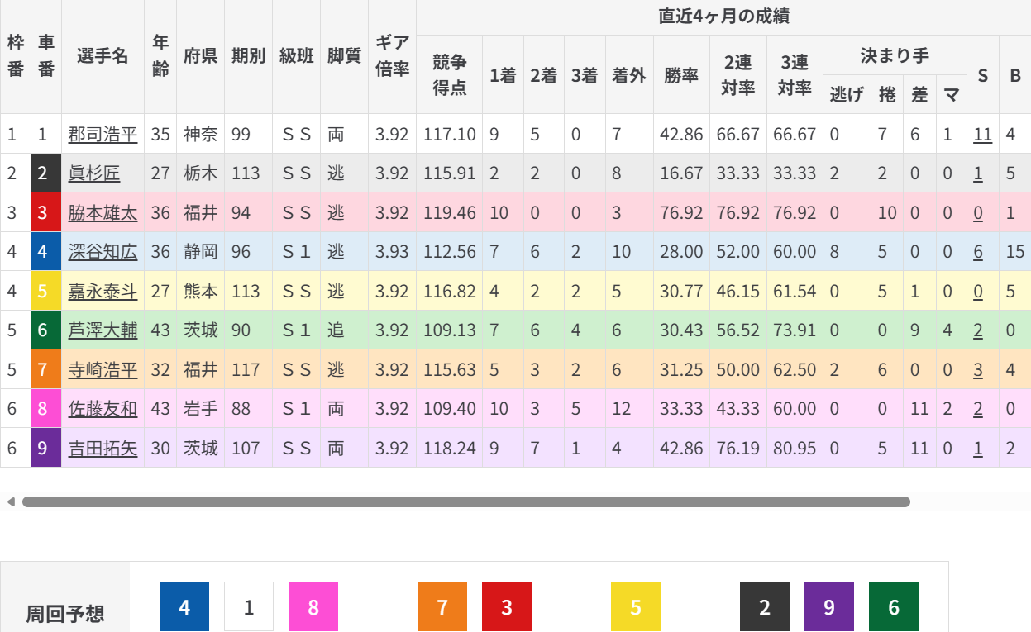The image size is (1031, 632).
Task: Click the horizontal table scrollbar
Action: click(x=465, y=501)
